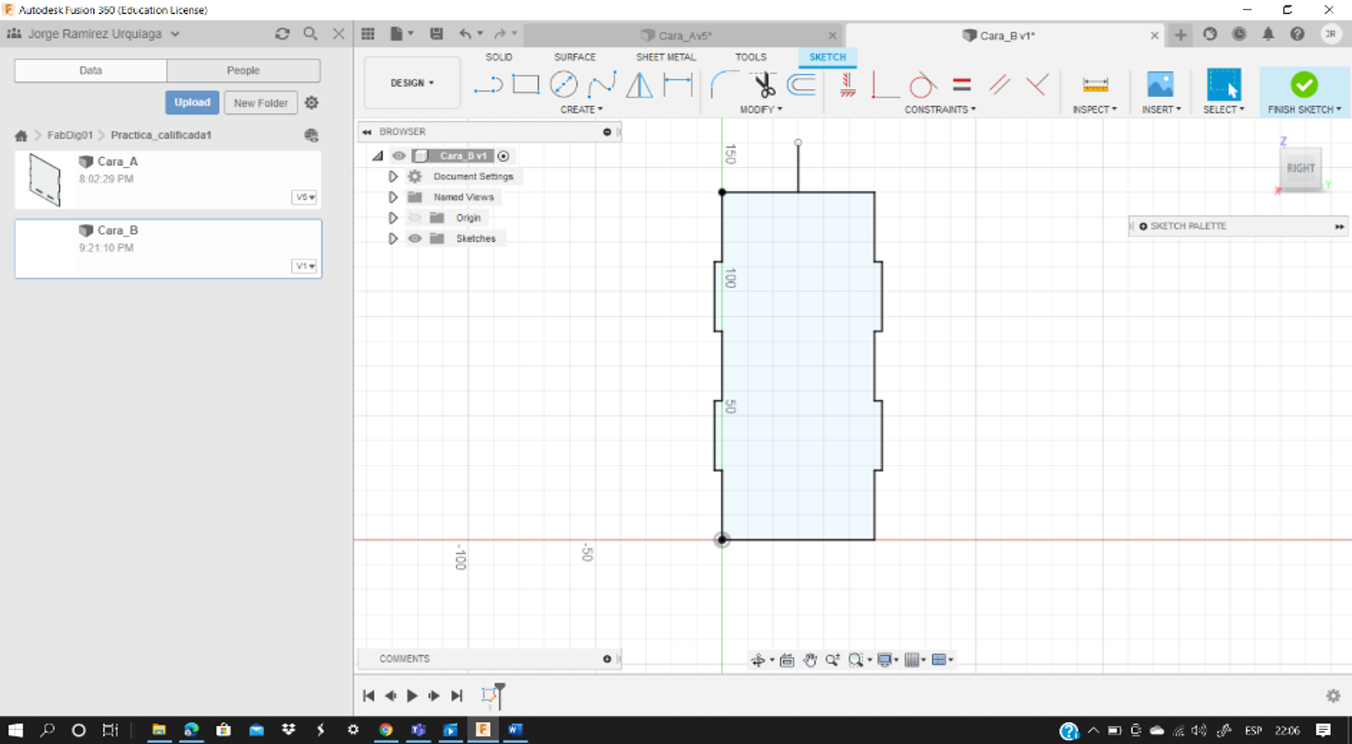Select the Sketch Dimension tool
Viewport: 1352px width, 744px height.
(x=677, y=85)
